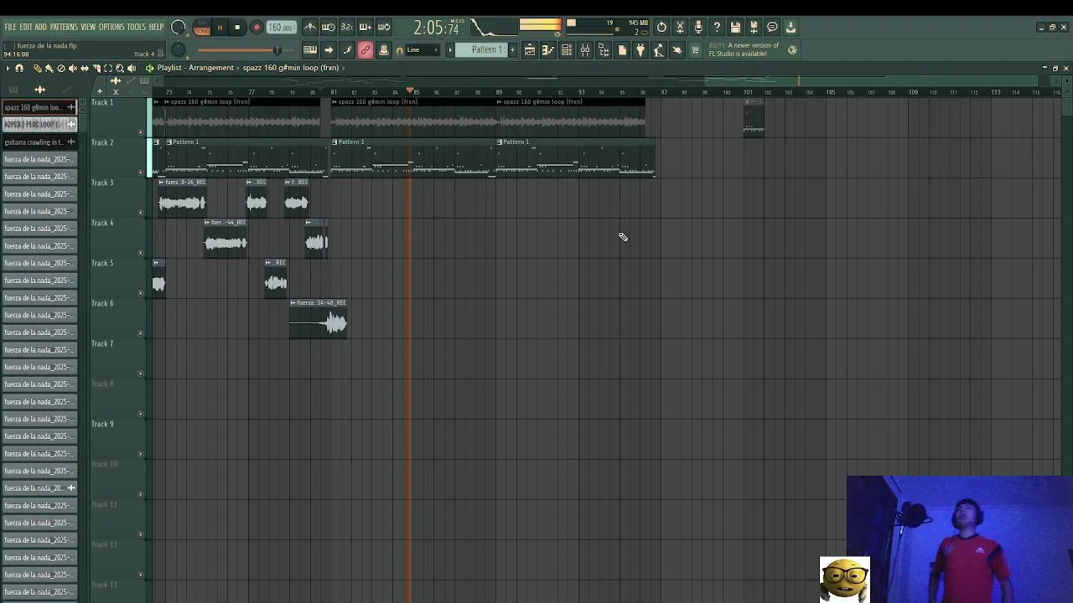
Task: Select the Paint brush tool in Playlist
Action: tap(49, 68)
